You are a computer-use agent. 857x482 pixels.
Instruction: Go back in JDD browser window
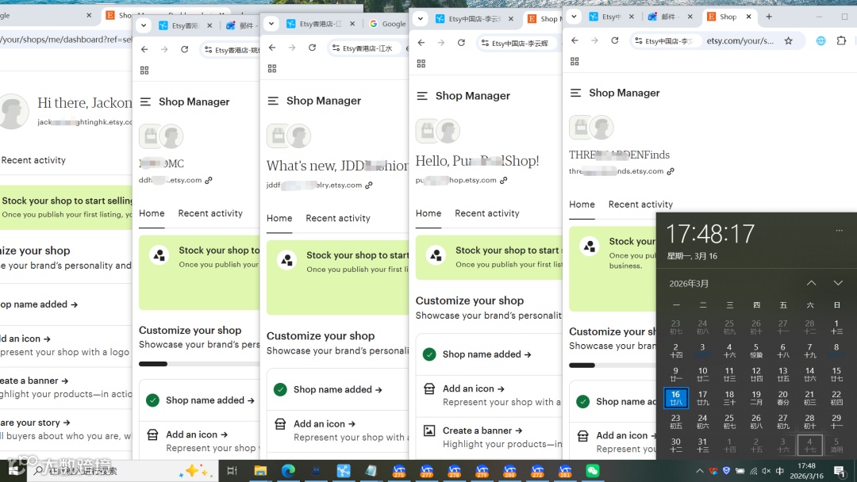272,48
